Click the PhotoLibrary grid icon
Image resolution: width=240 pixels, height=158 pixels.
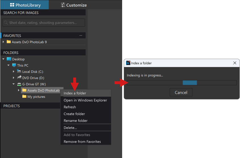pyautogui.click(x=12, y=5)
